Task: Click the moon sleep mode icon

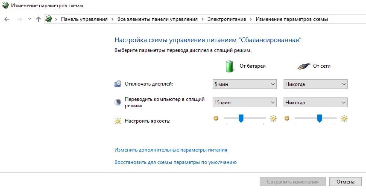Action: pos(118,102)
